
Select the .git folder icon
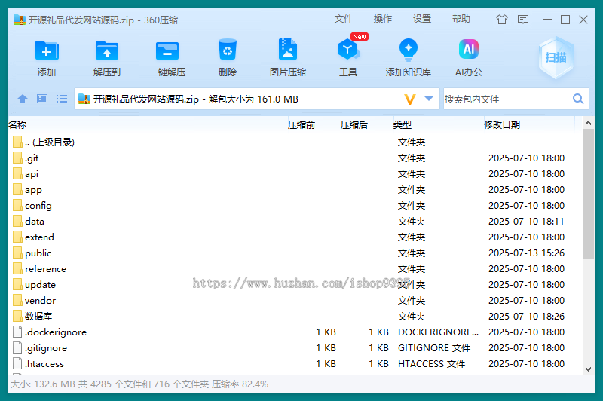[17, 158]
